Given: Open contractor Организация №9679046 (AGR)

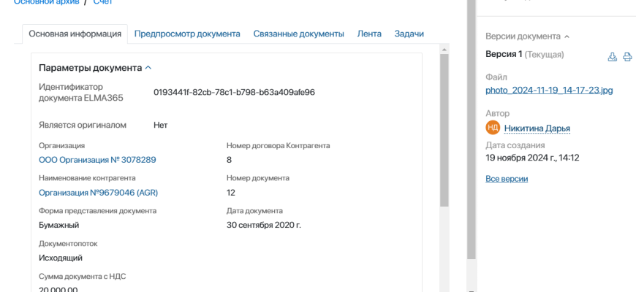Looking at the screenshot, I should [98, 193].
